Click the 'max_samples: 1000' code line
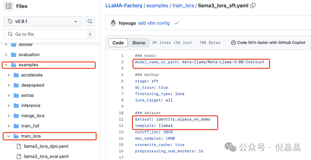The image size is (311, 160). point(155,138)
